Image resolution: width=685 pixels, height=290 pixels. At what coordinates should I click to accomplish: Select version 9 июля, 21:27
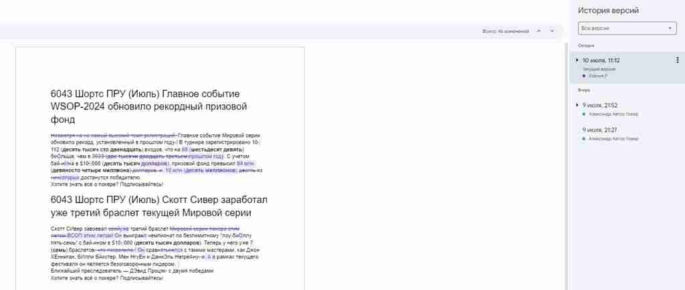pos(626,134)
